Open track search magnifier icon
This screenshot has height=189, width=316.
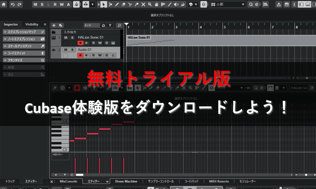coord(119,25)
